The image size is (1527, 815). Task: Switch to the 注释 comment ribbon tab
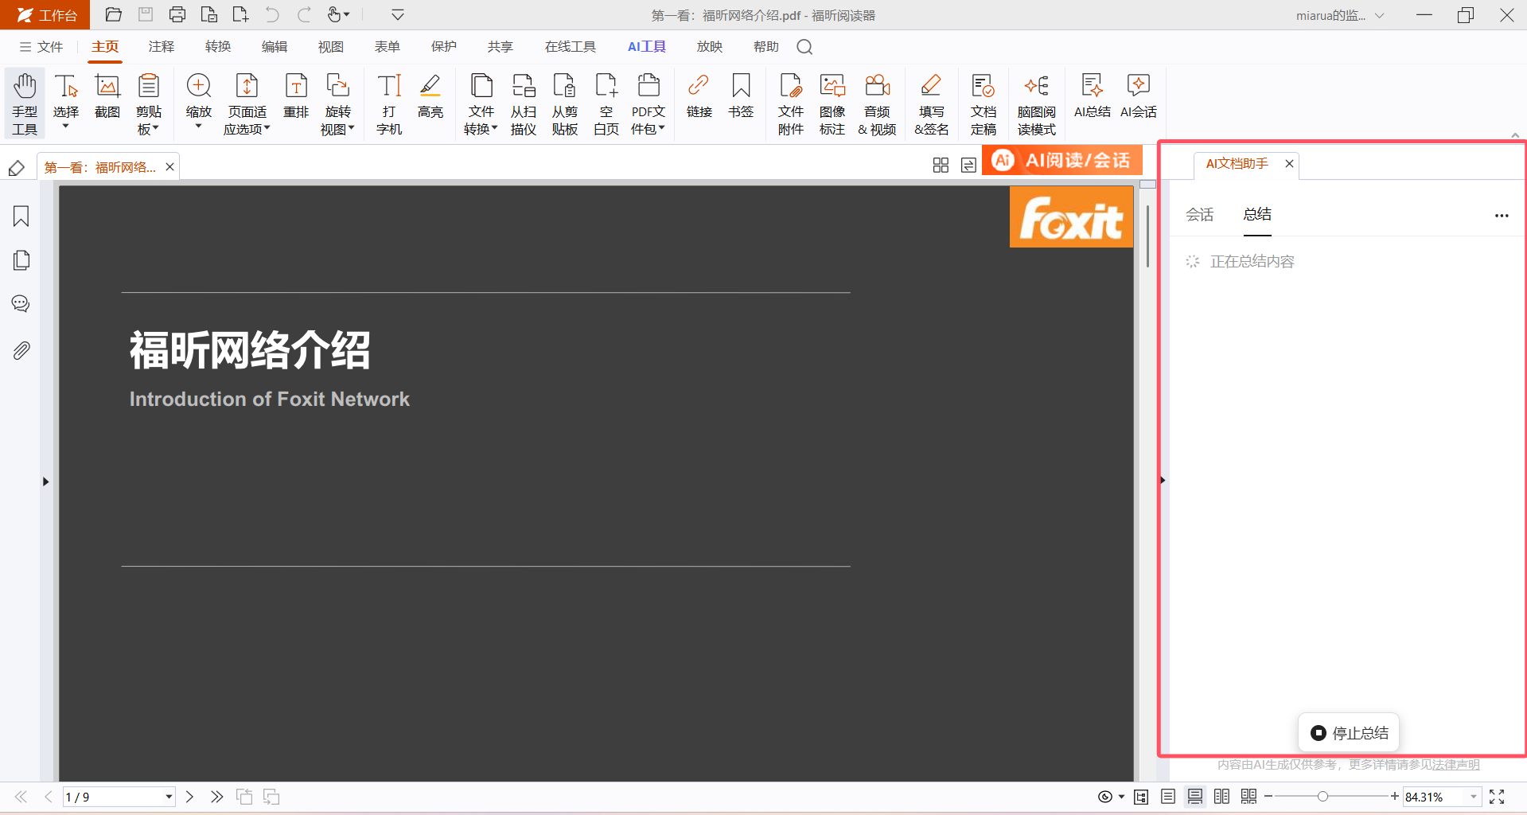point(162,47)
